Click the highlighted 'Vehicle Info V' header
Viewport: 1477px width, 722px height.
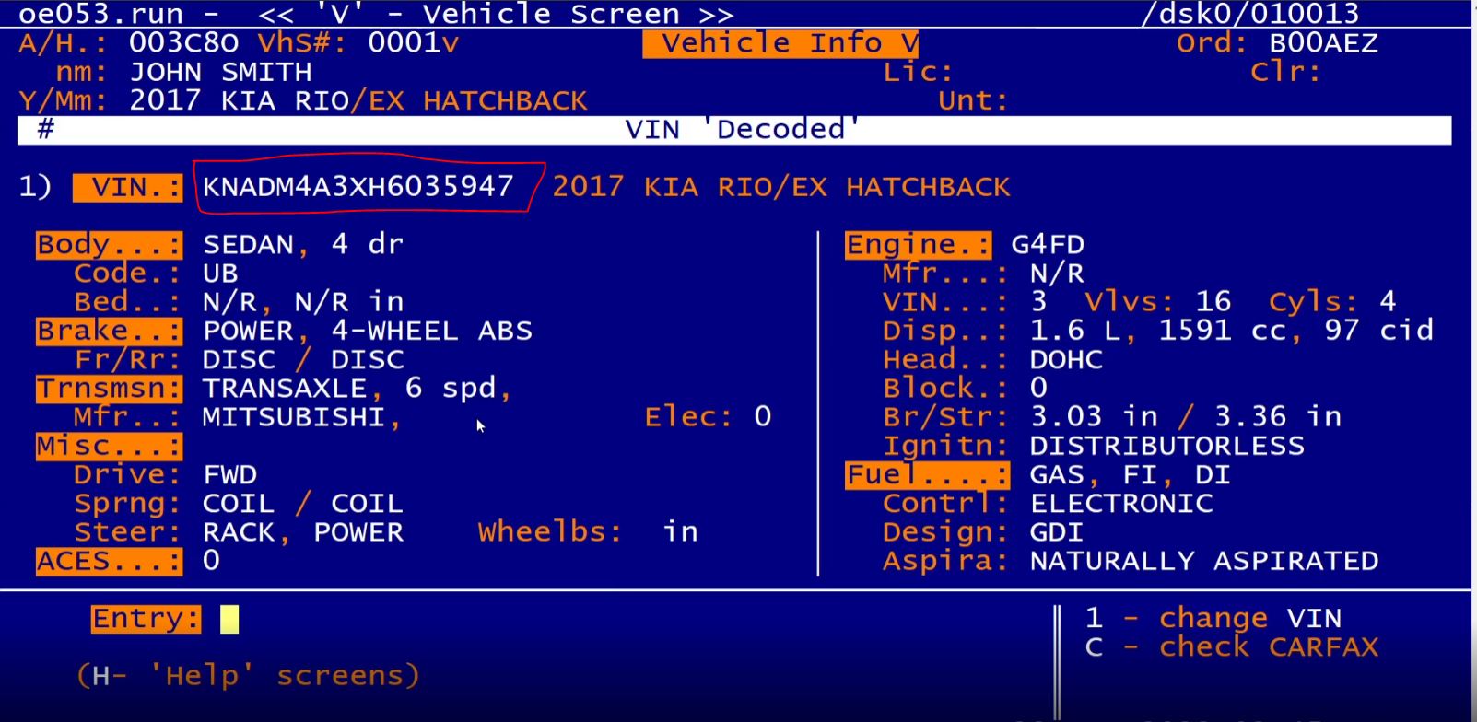(780, 43)
